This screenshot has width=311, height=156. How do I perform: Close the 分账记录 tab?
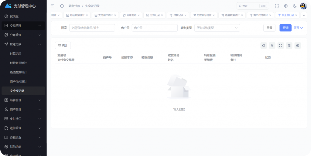[x=162, y=15]
